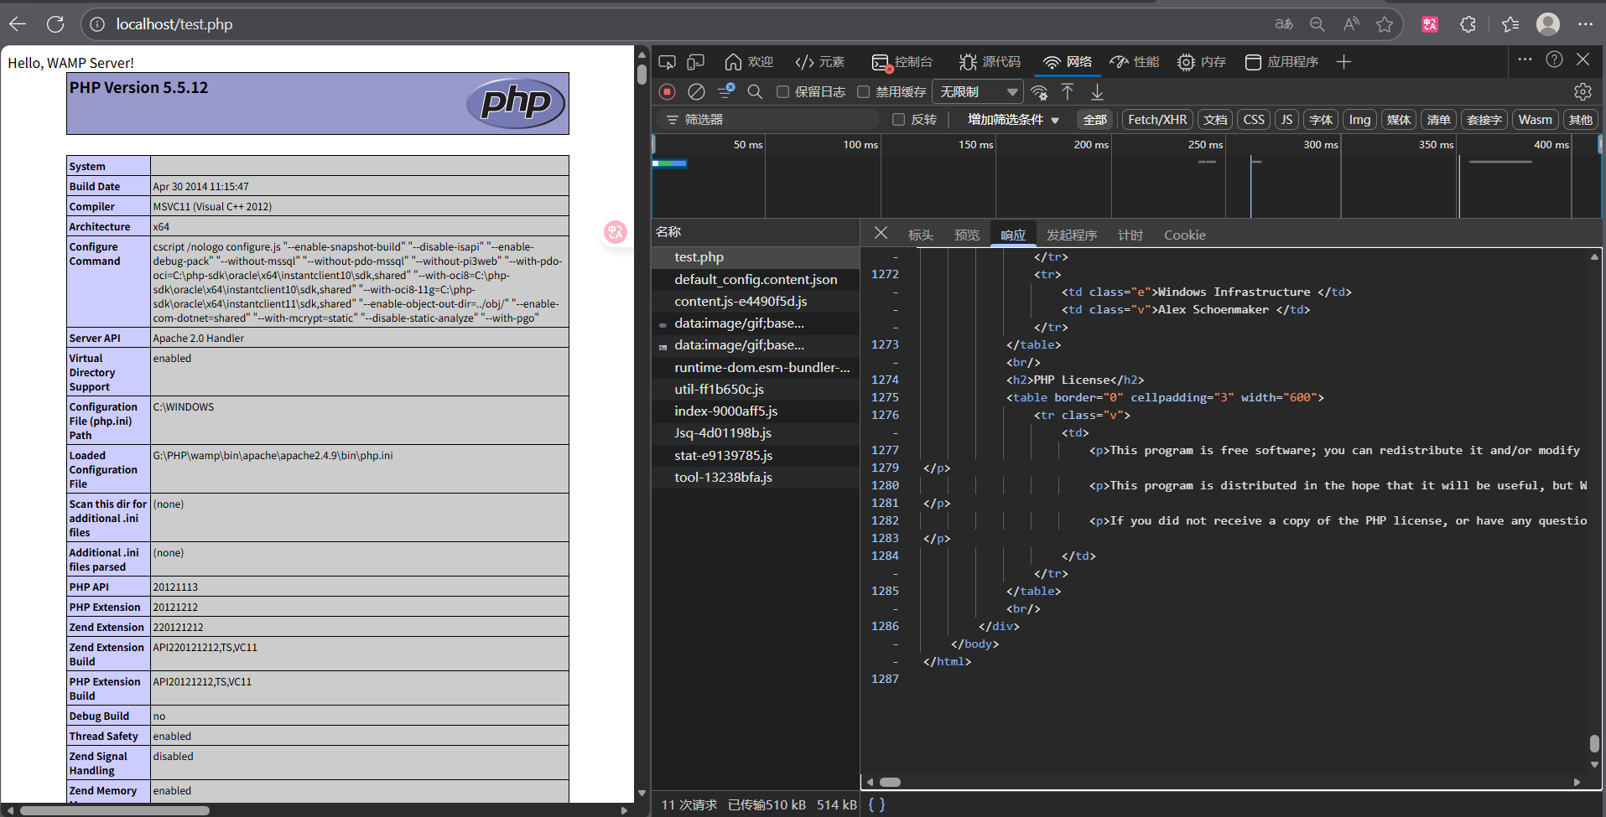This screenshot has width=1606, height=817.
Task: Filter requests by CSS
Action: 1254,120
